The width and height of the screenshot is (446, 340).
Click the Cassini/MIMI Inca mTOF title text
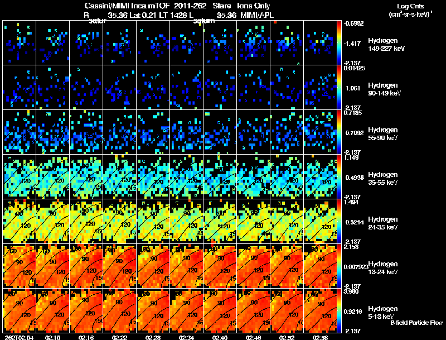(127, 6)
